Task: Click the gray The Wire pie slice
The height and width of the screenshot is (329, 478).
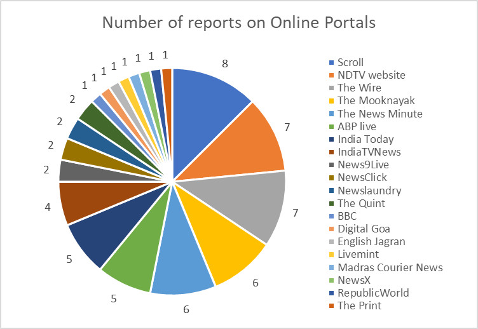Action: 248,202
